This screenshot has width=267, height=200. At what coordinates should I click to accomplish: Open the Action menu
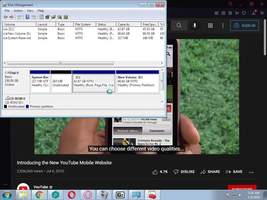18,10
